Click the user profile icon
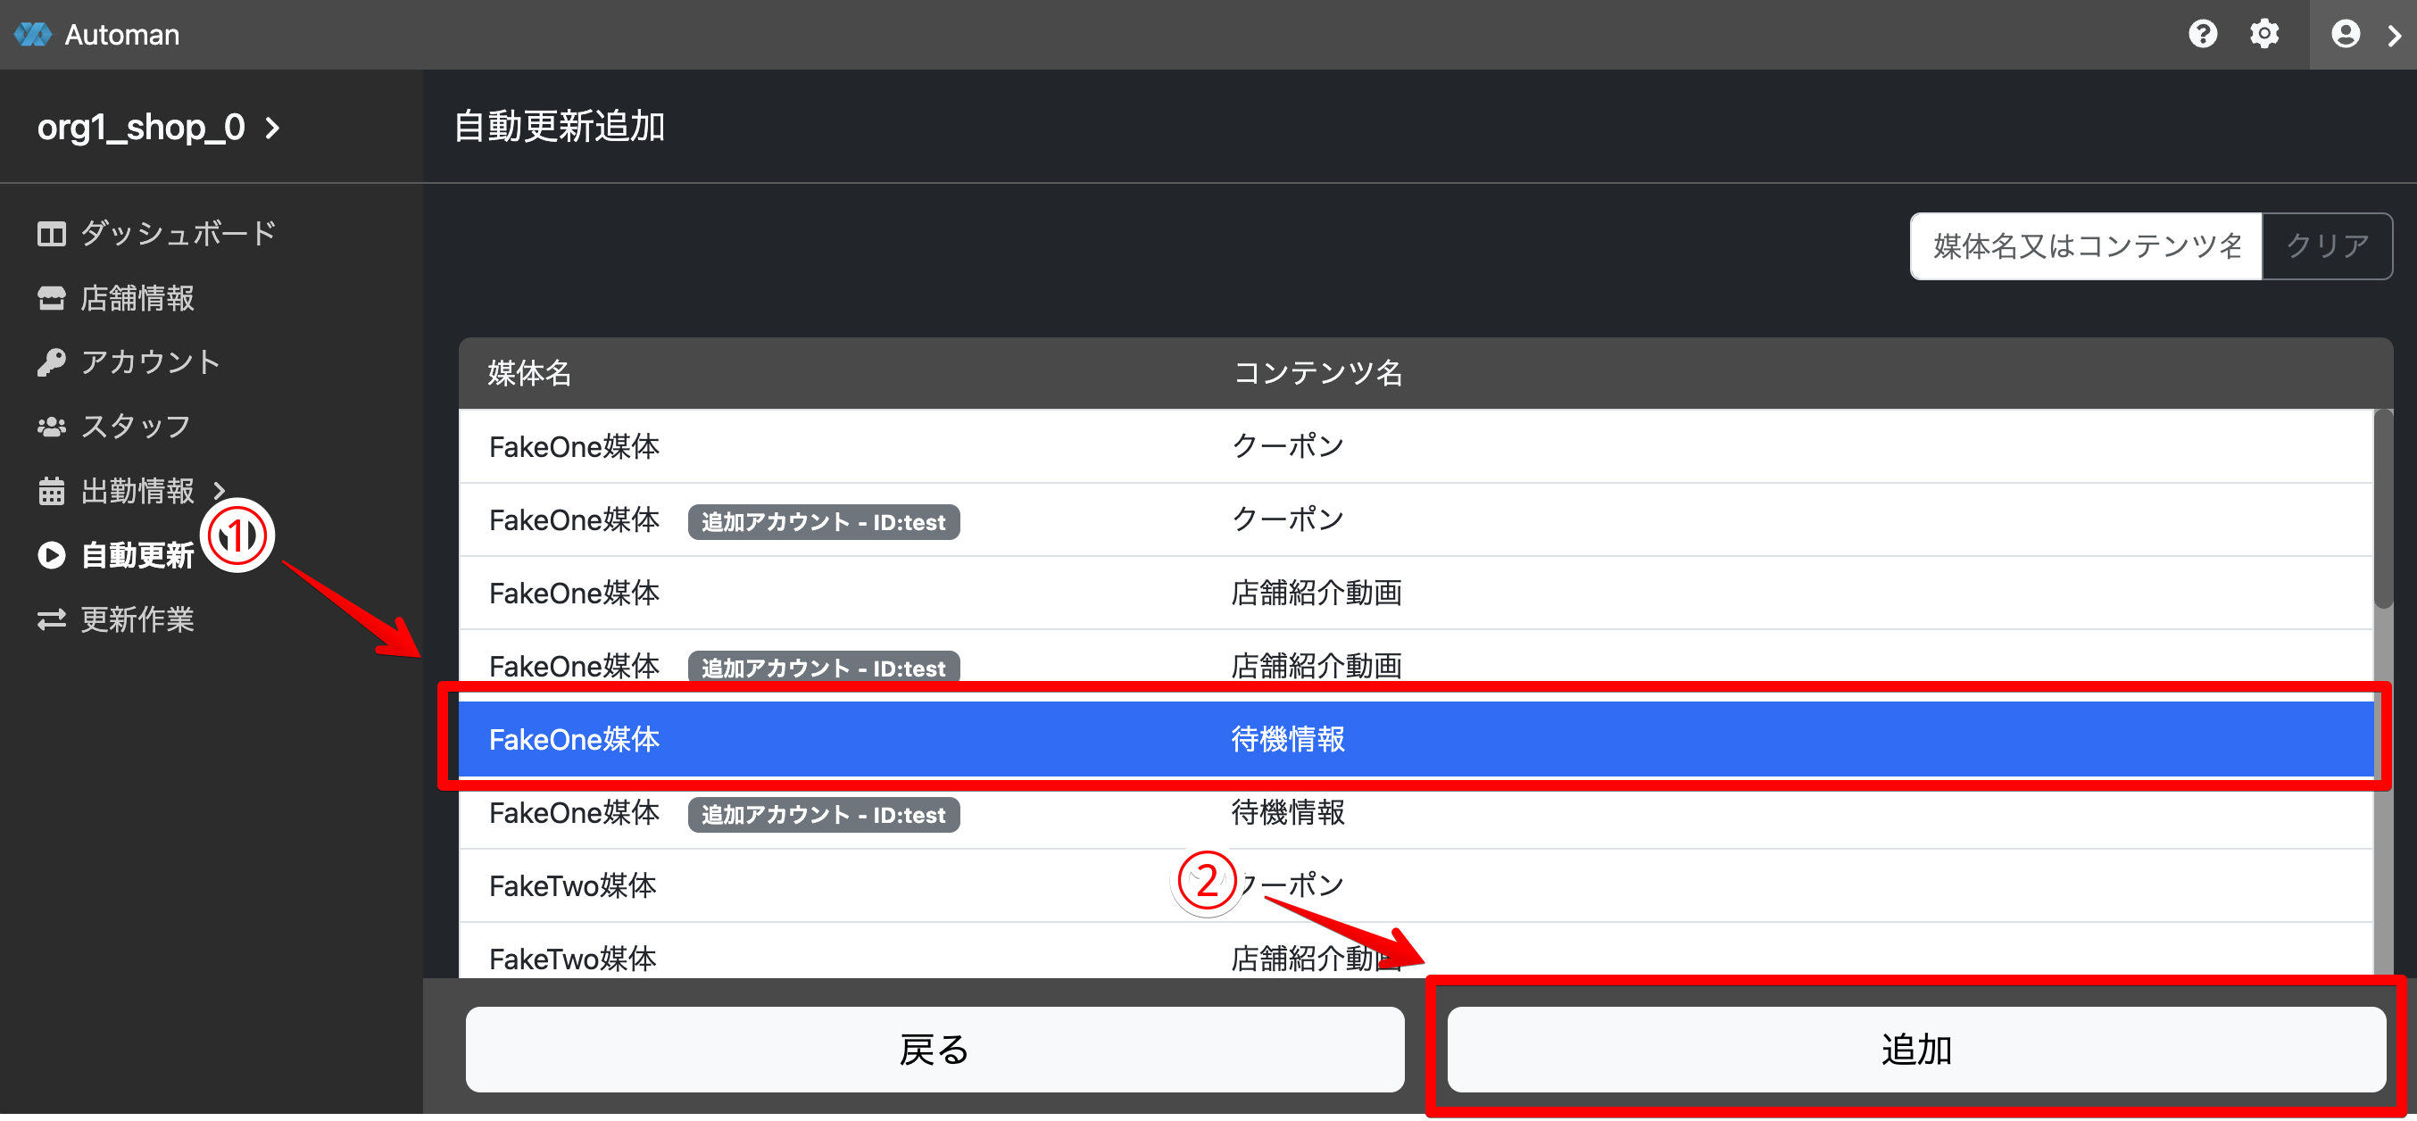This screenshot has width=2417, height=1121. 2345,35
